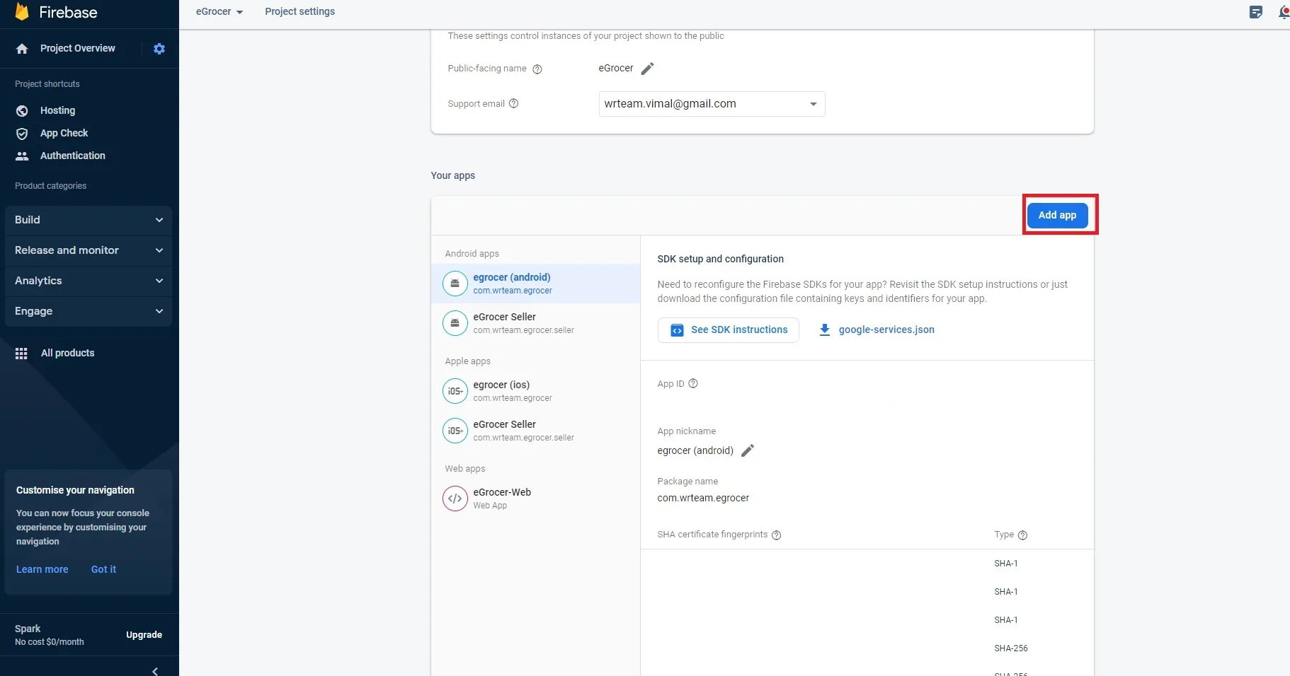Click help icon beside SHA certificate fingerprints
Viewport: 1290px width, 676px height.
coord(776,535)
